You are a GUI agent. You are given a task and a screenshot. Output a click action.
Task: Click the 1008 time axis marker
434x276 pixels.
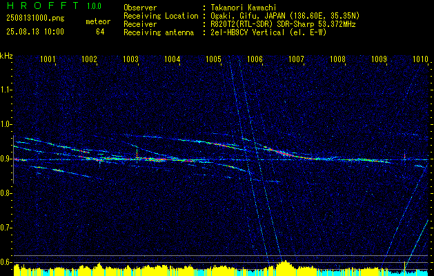point(337,59)
